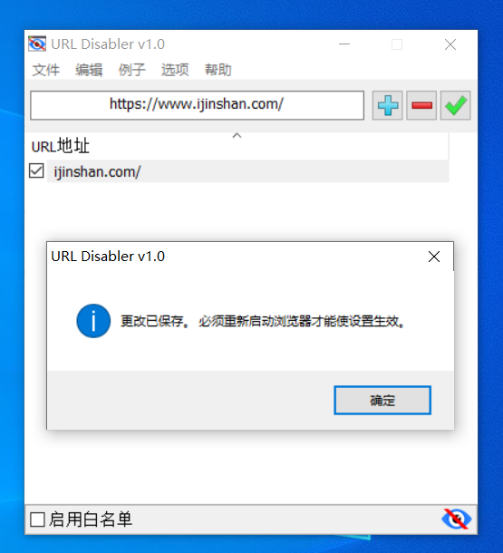Viewport: 503px width, 553px height.
Task: Click the red minus remove URL icon
Action: (x=421, y=105)
